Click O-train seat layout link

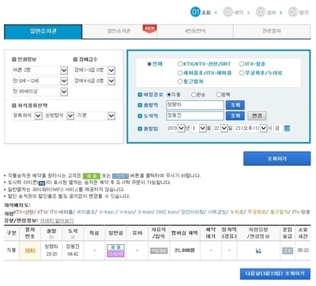click(x=107, y=212)
